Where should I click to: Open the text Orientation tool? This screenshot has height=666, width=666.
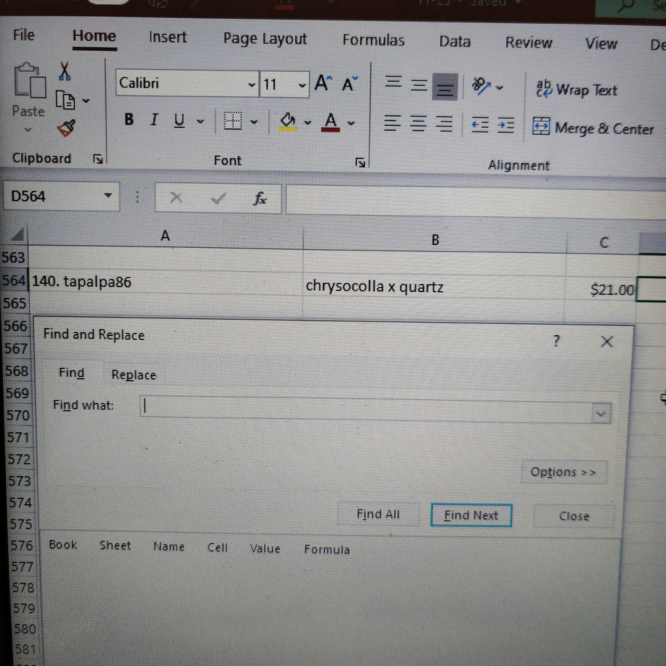481,86
